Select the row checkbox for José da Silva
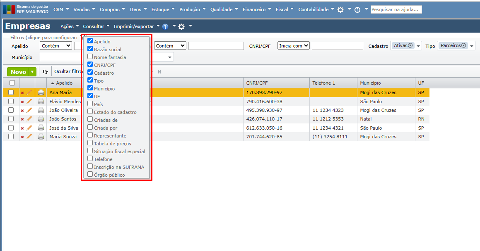Screen dimensions: 480x251 [x=11, y=128]
